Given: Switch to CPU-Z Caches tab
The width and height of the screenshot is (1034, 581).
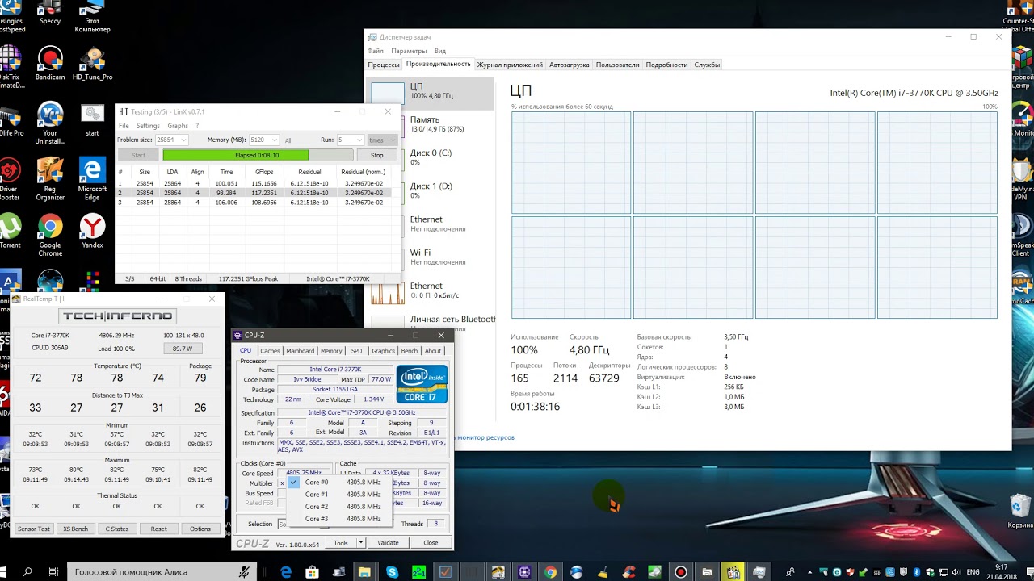Looking at the screenshot, I should click(270, 351).
